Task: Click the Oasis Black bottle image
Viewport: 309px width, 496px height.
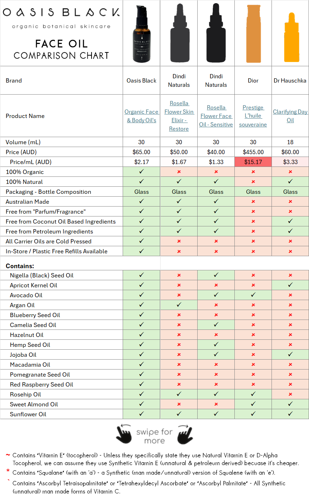Action: coord(141,34)
